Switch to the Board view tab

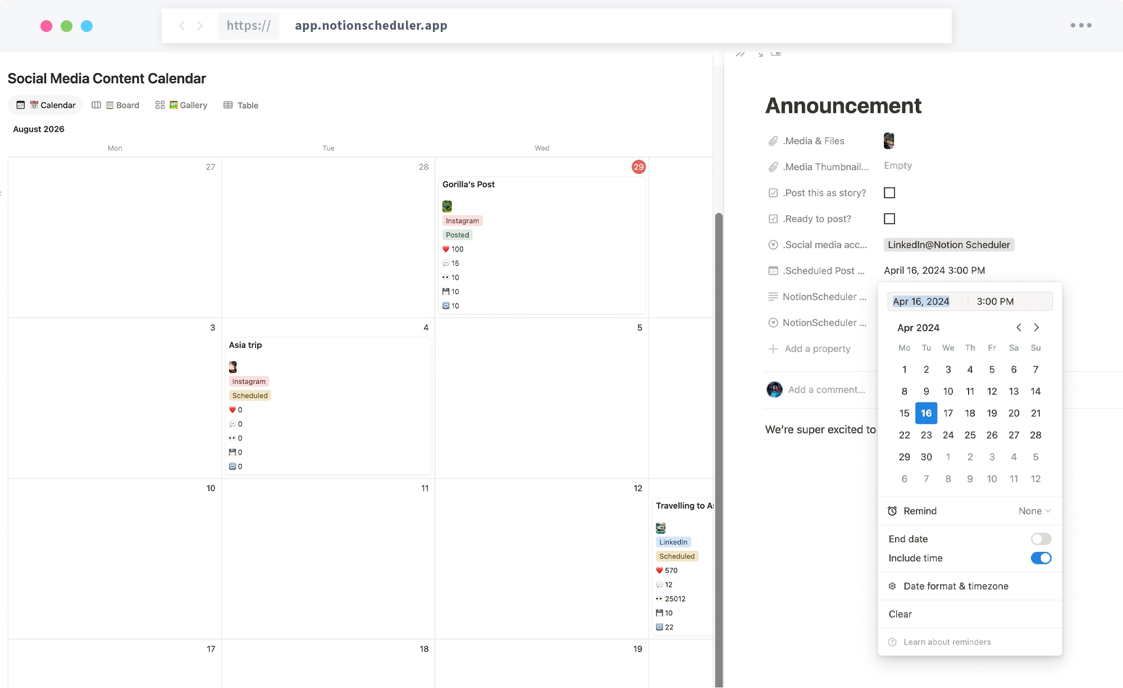click(x=115, y=105)
